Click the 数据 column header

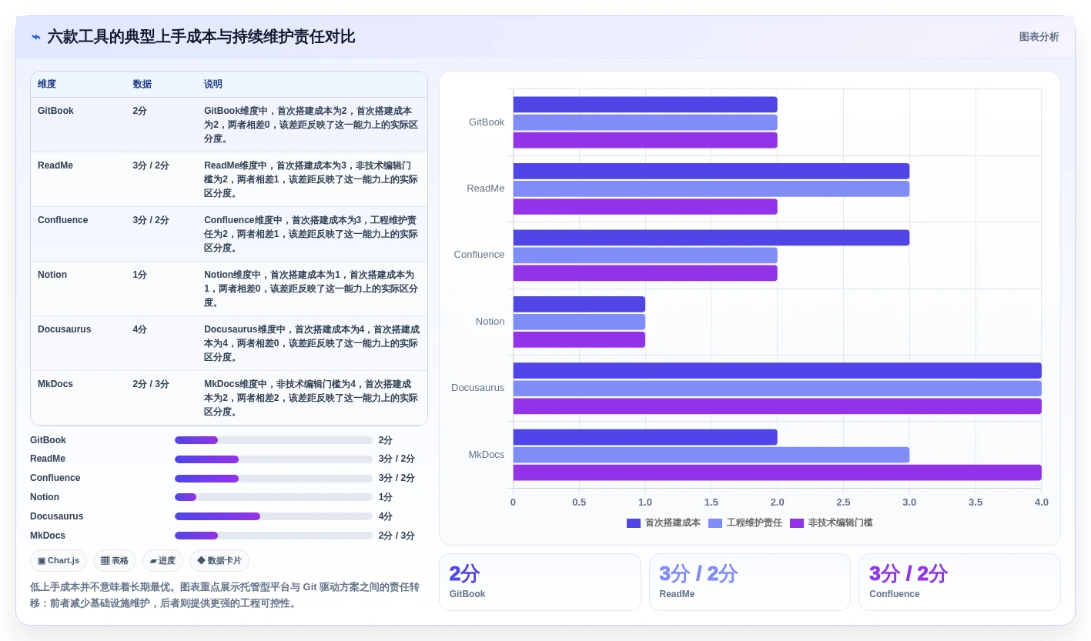tap(142, 84)
